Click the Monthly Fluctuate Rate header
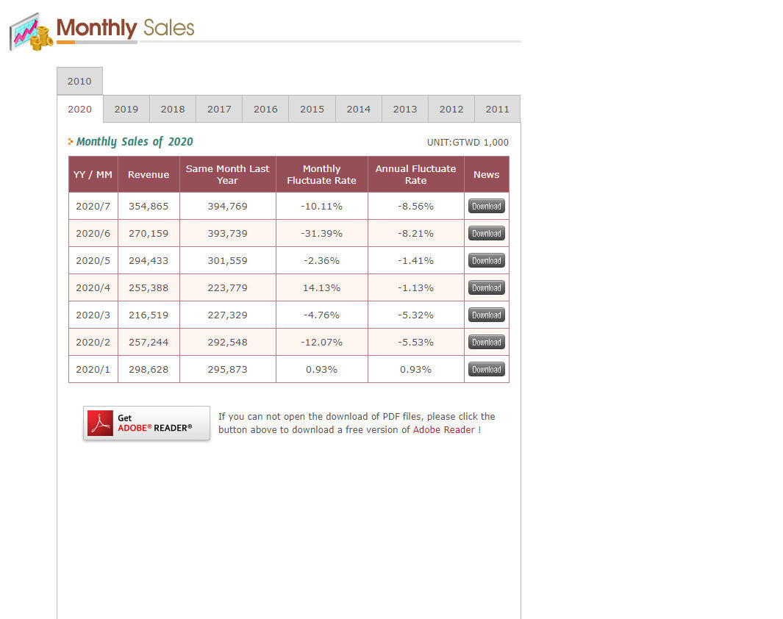Viewport: 783px width, 619px height. pyautogui.click(x=321, y=175)
